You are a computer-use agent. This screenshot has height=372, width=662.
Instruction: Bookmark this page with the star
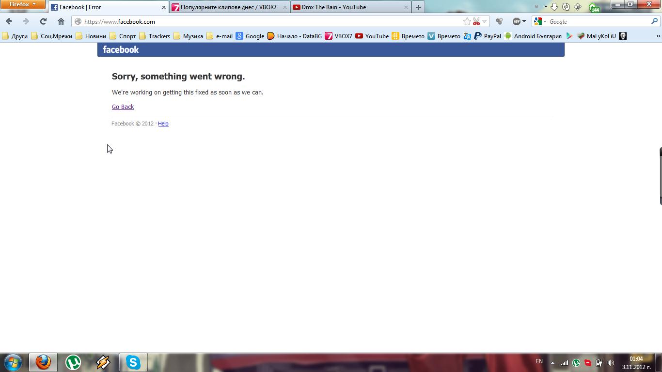click(467, 21)
